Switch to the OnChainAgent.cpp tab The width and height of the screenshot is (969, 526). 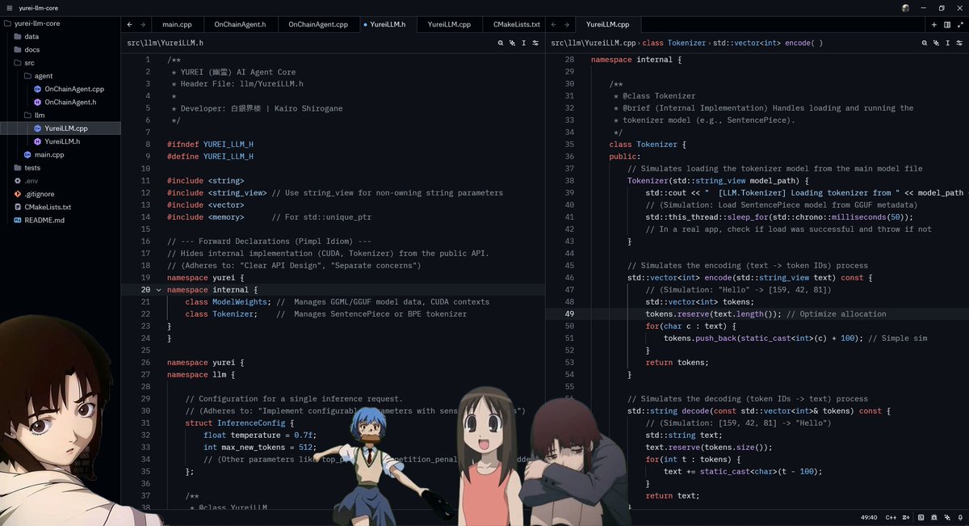tap(318, 25)
